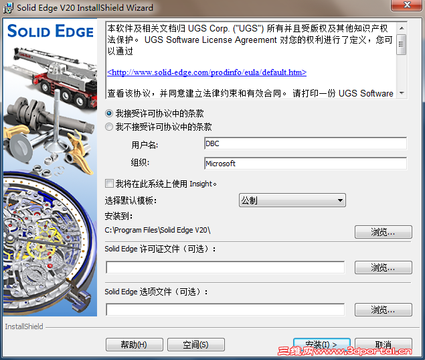The width and height of the screenshot is (425, 360).
Task: Click the installer icon in the title bar
Action: coord(8,7)
